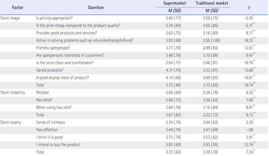The image size is (269, 156).
Task: Click the supermarket value '3.94 (.71)'
Action: [x=173, y=63]
